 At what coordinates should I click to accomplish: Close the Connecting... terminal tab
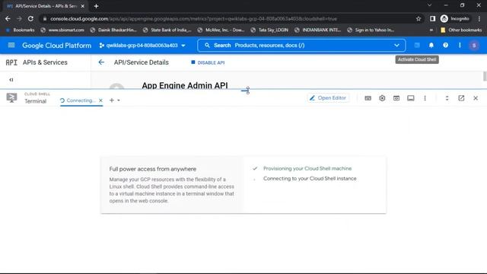click(x=100, y=100)
